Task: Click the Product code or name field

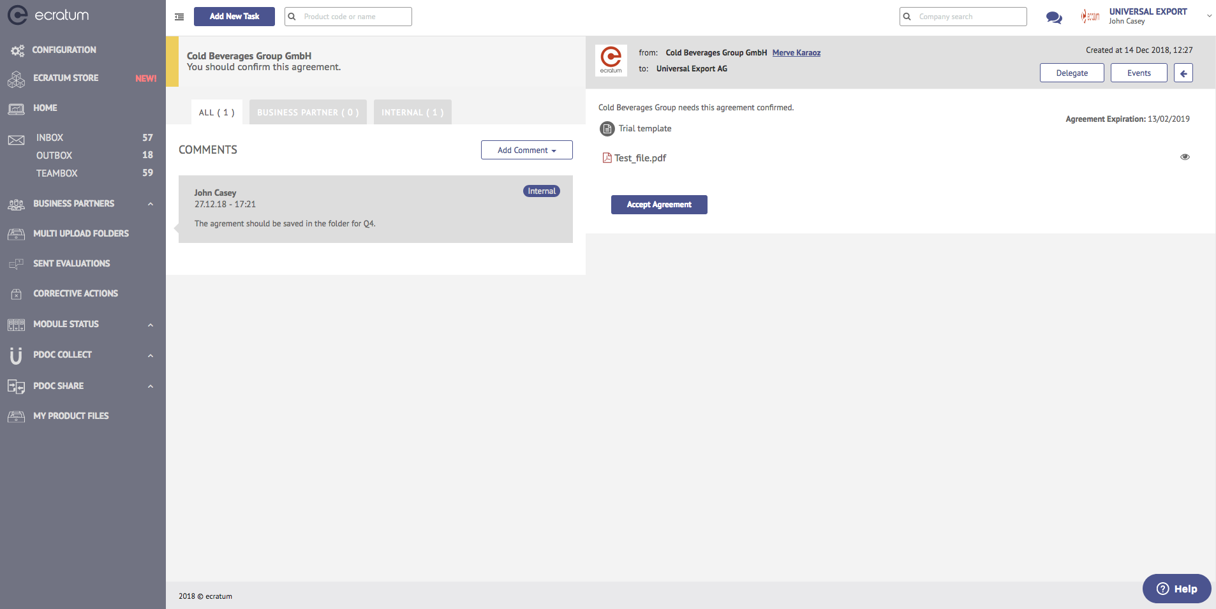Action: [x=348, y=17]
